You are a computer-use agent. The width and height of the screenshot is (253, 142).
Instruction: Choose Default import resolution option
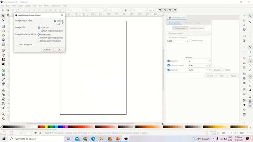(x=39, y=31)
